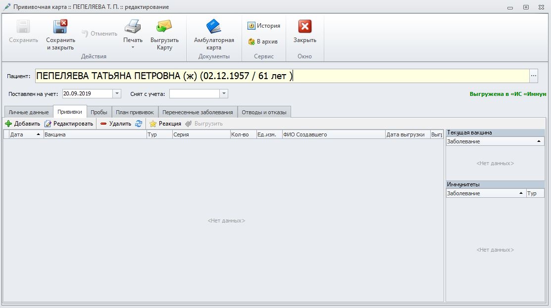Open the План прививок tab
This screenshot has width=551, height=308.
pos(135,112)
